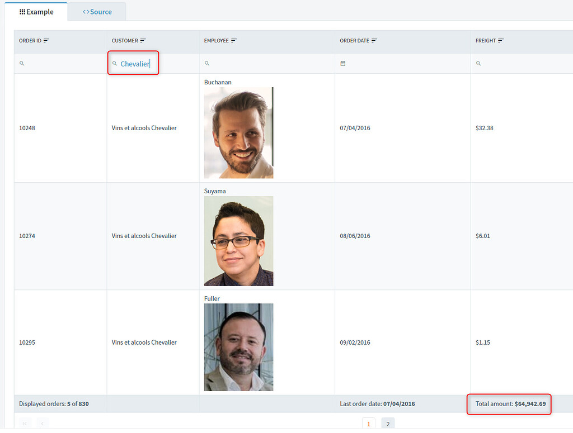Click the search icon in Freight filter cell
Viewport: 573px width, 433px height.
click(478, 63)
